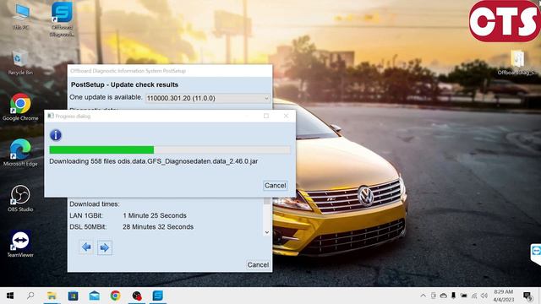Cancel the download in the Progress dialog
Image resolution: width=541 pixels, height=304 pixels.
[275, 186]
